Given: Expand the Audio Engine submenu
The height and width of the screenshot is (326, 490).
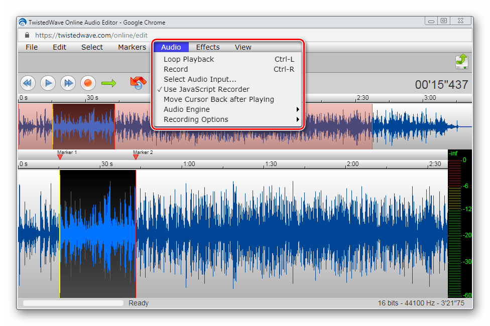Looking at the screenshot, I should coord(187,109).
